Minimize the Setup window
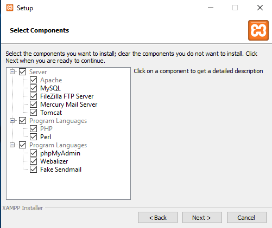The height and width of the screenshot is (228, 272). pos(211,8)
